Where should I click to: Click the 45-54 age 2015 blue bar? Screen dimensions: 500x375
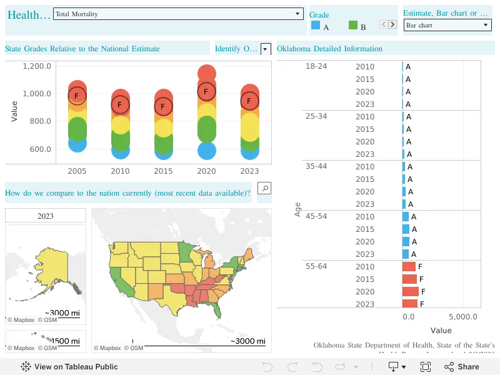click(x=406, y=229)
